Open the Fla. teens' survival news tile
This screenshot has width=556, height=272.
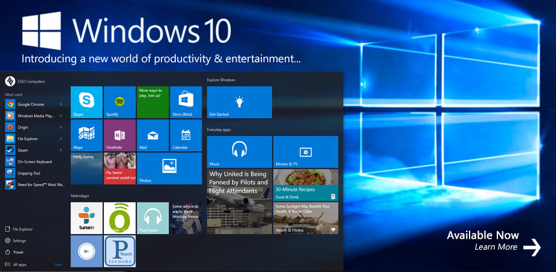tap(120, 169)
